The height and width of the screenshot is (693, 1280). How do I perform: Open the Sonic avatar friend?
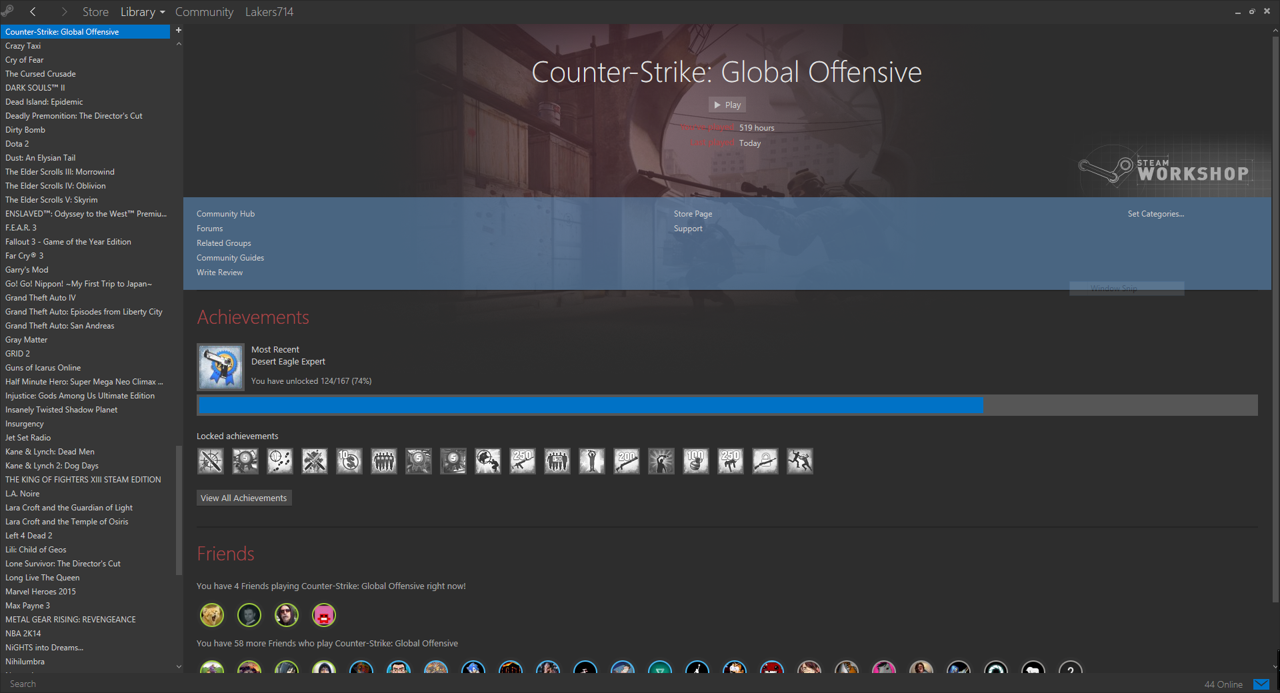[x=473, y=667]
